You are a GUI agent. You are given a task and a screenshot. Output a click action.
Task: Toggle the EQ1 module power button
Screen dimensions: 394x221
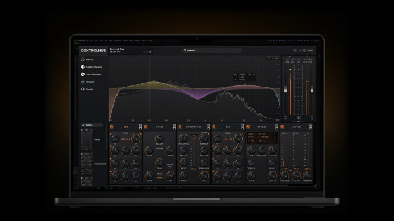(x=111, y=127)
